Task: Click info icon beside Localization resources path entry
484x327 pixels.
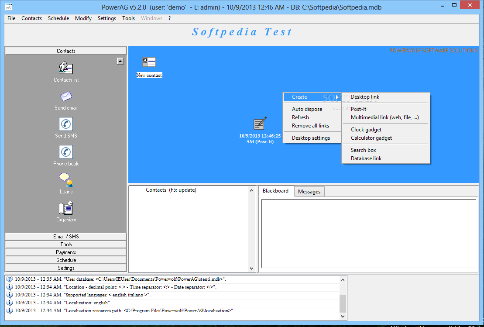Action: (10, 311)
